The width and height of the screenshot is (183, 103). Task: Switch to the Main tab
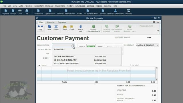coord(41,22)
